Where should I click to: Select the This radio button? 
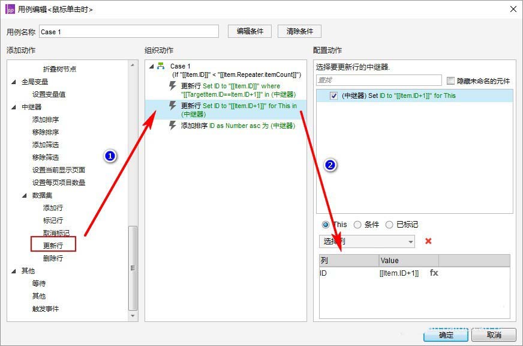click(x=326, y=225)
